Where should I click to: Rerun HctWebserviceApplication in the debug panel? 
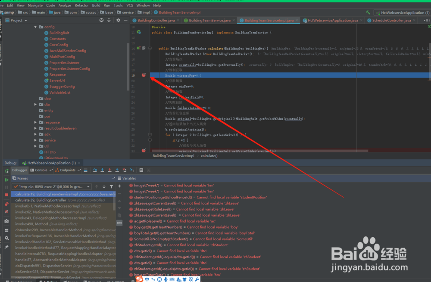(6, 170)
